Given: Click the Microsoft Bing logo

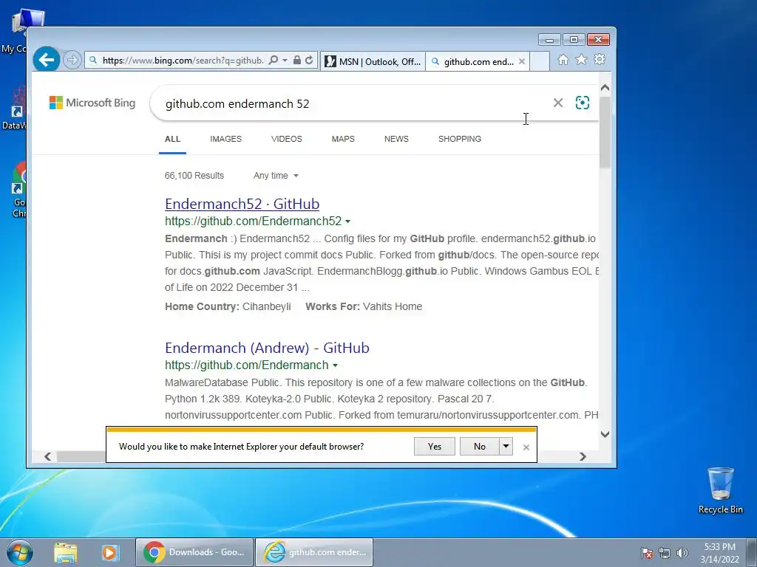Looking at the screenshot, I should [x=92, y=103].
